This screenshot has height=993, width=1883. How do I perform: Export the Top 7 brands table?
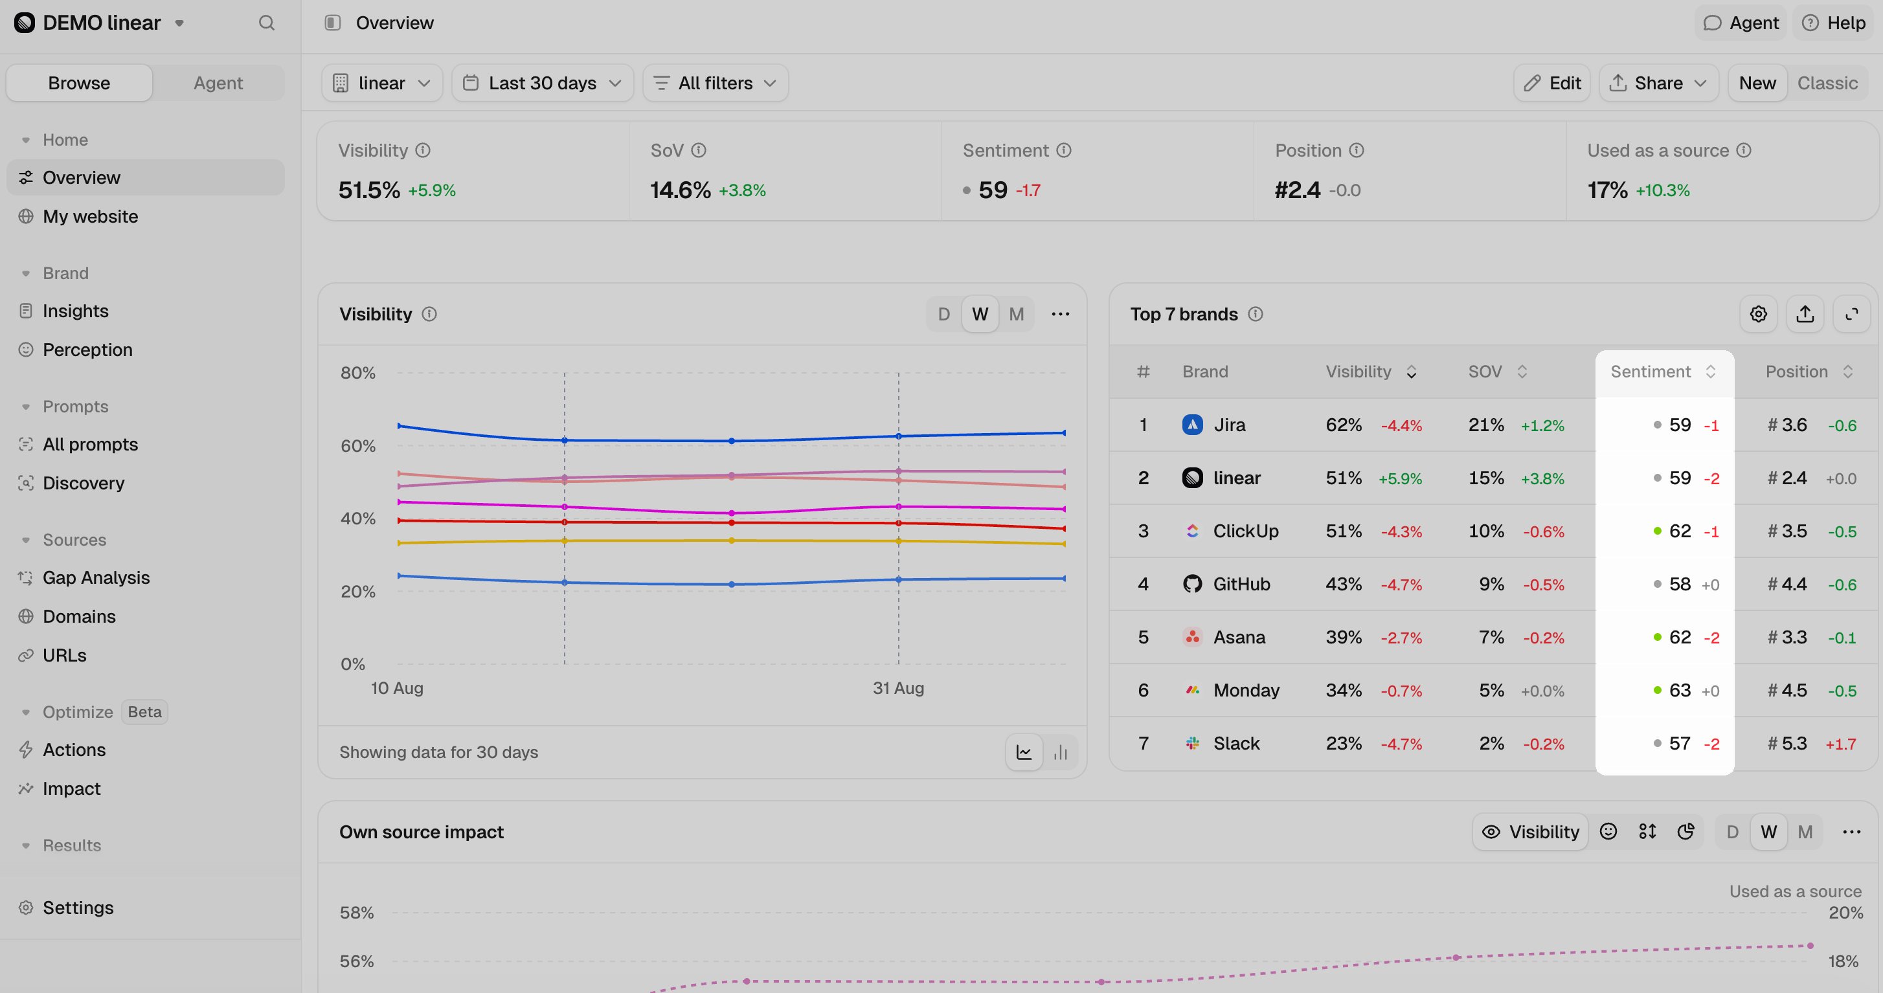pyautogui.click(x=1805, y=313)
